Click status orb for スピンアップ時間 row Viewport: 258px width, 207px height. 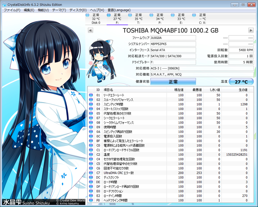91,104
